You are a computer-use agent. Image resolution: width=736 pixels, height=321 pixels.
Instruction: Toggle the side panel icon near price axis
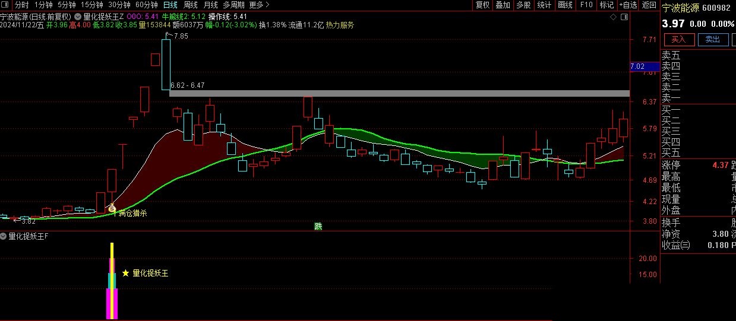623,17
